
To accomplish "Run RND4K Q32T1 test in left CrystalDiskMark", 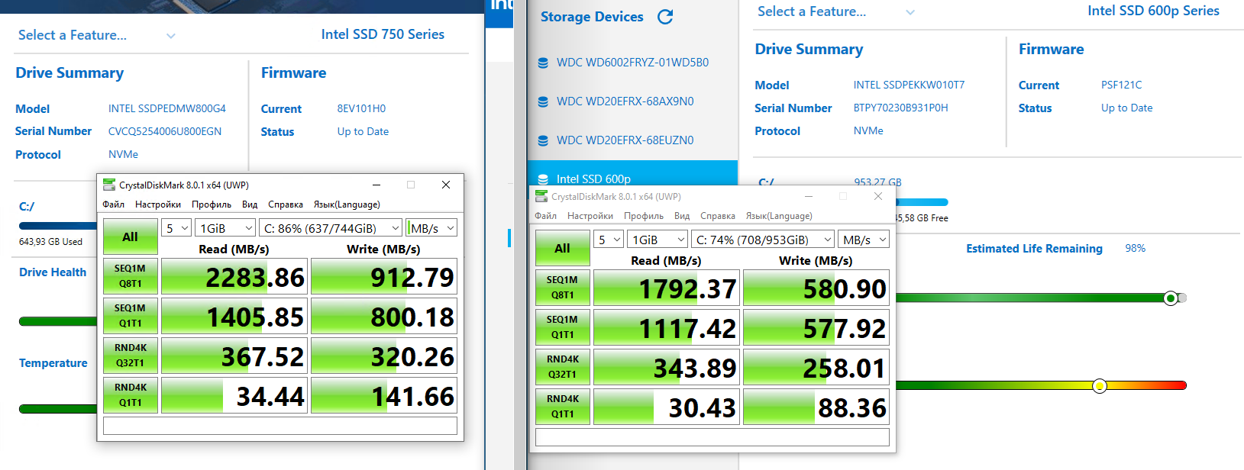I will (x=131, y=356).
